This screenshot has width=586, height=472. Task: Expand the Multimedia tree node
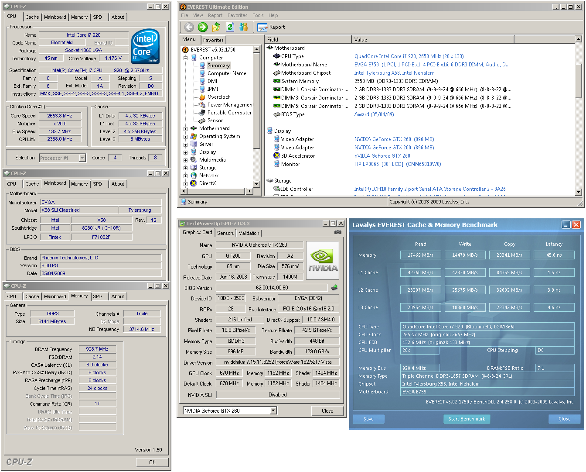[185, 160]
